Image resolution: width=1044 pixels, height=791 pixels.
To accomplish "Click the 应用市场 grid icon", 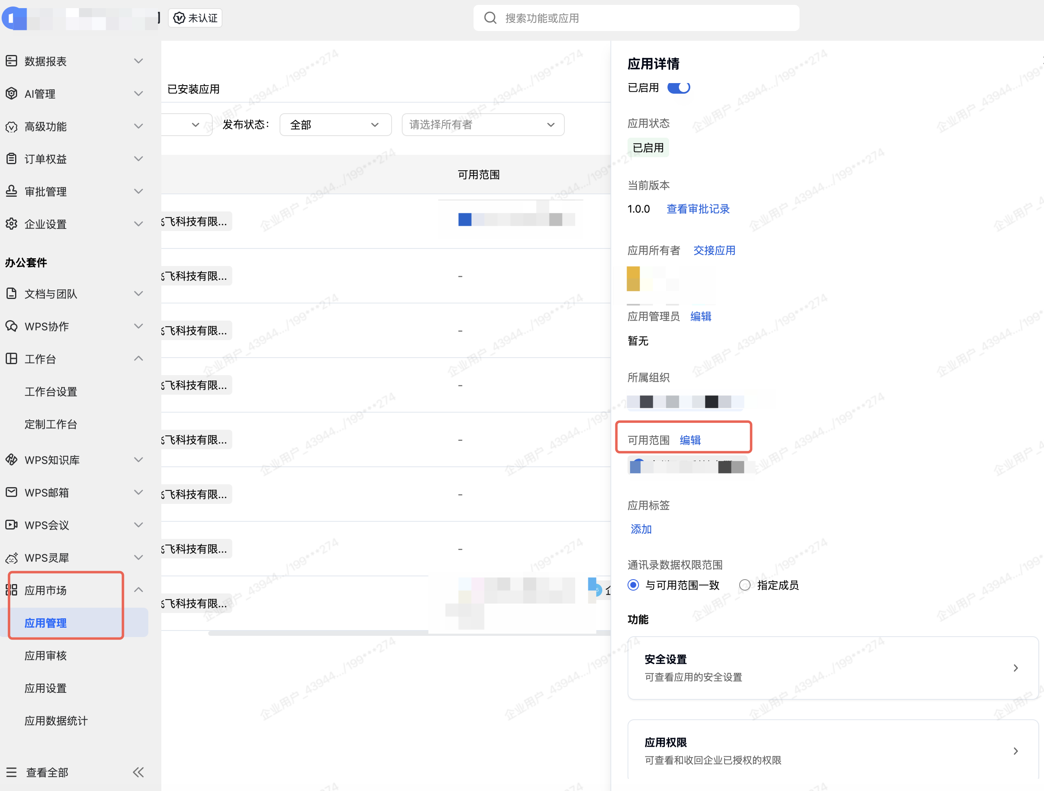I will (11, 590).
